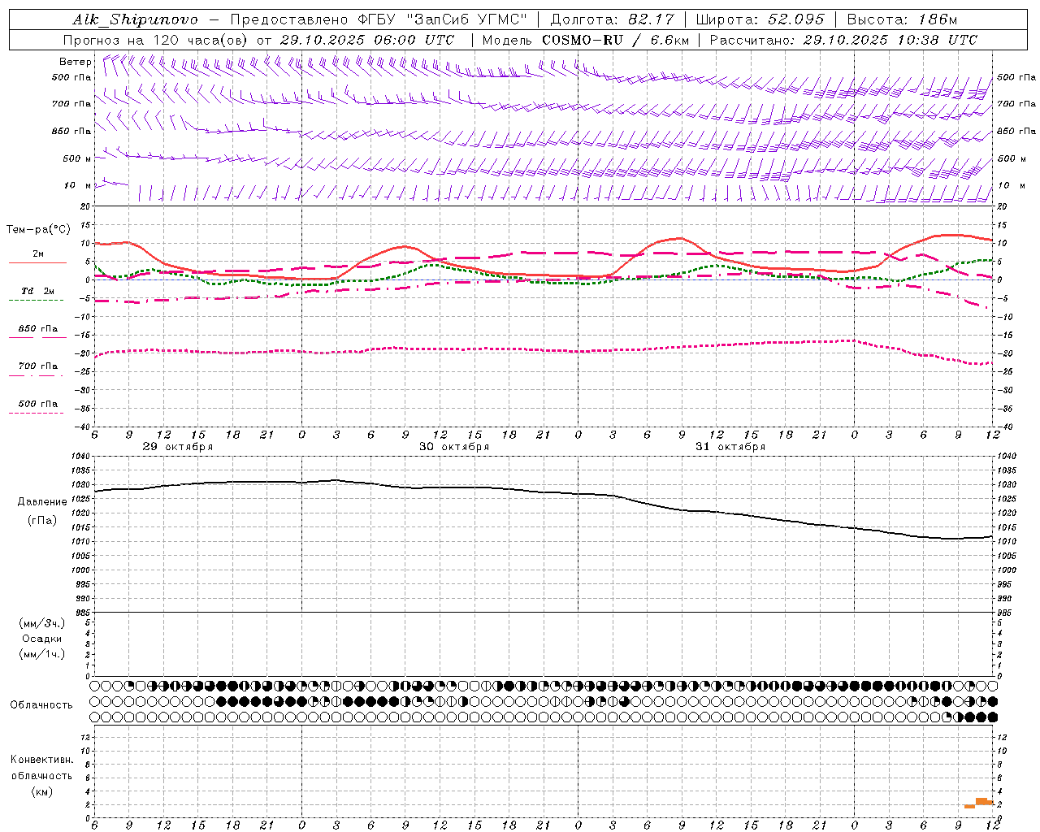
Task: Click the '10 м' wind level label on left
Action: pos(78,186)
